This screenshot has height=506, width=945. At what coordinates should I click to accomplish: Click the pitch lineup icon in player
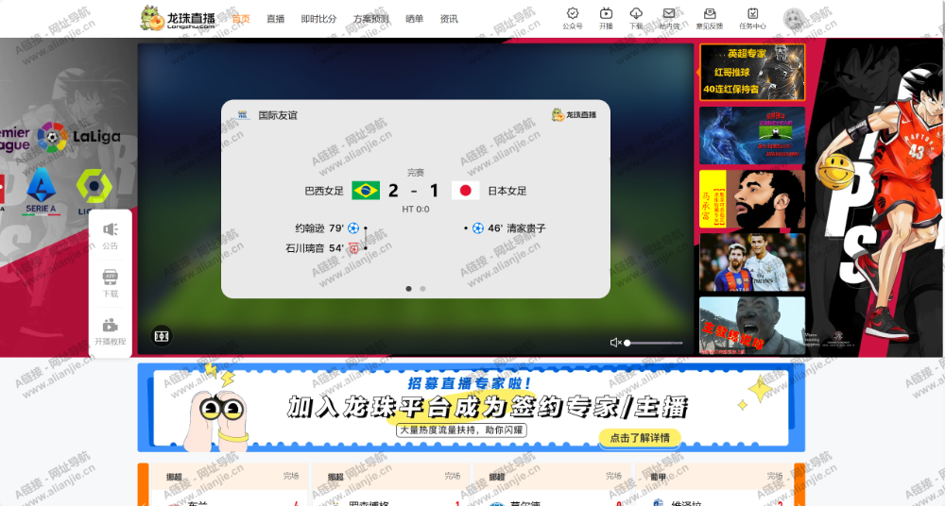click(162, 336)
